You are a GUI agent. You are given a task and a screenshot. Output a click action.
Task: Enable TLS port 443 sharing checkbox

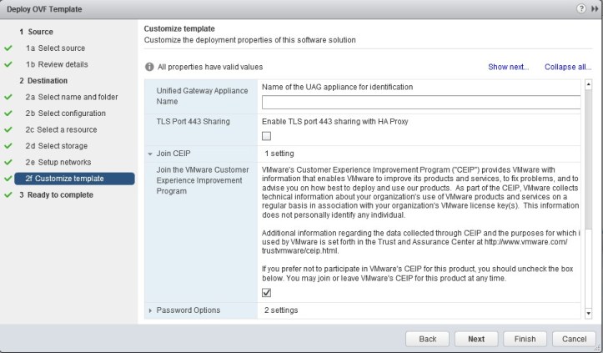[x=267, y=136]
